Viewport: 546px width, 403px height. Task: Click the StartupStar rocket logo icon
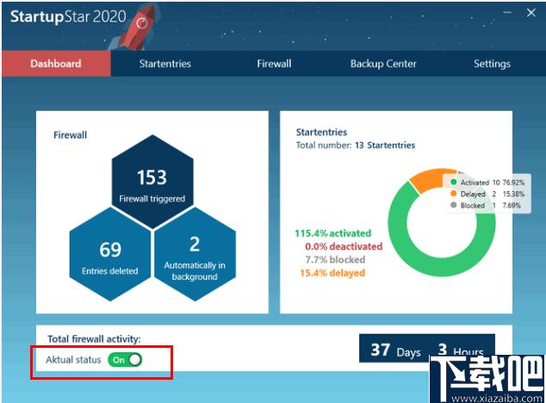tap(139, 28)
